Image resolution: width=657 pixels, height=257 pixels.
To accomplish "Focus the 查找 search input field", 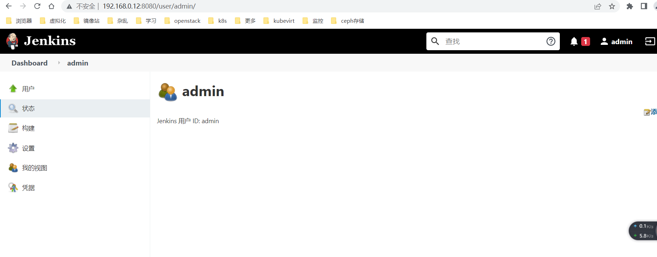I will tap(493, 41).
